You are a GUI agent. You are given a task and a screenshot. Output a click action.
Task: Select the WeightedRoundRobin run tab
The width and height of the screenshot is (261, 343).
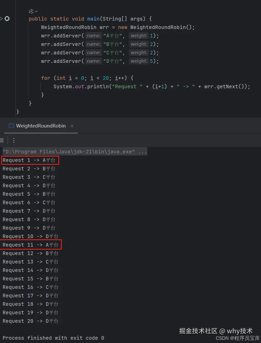(x=41, y=126)
